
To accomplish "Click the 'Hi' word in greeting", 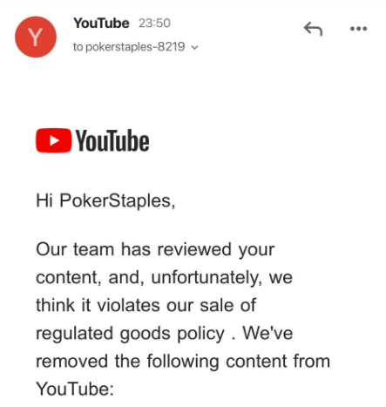I will pos(44,200).
